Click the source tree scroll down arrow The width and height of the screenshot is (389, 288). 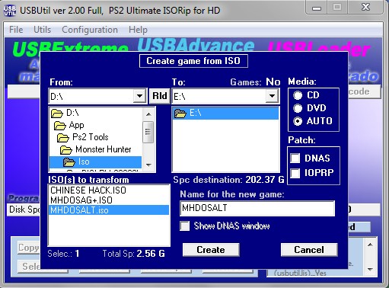pos(148,165)
